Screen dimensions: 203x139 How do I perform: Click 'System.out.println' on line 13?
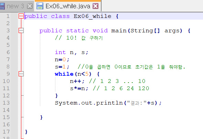point(89,103)
